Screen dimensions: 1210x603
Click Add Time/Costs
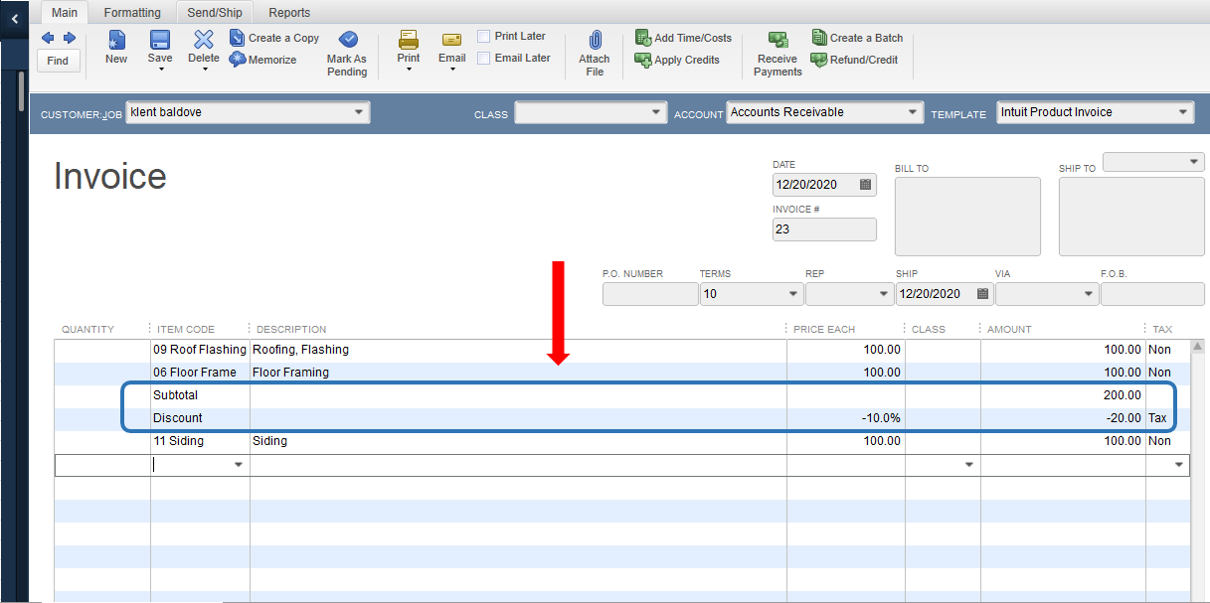point(683,38)
